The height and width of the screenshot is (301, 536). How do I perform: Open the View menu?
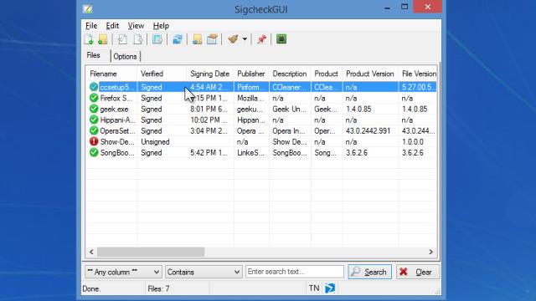(136, 26)
